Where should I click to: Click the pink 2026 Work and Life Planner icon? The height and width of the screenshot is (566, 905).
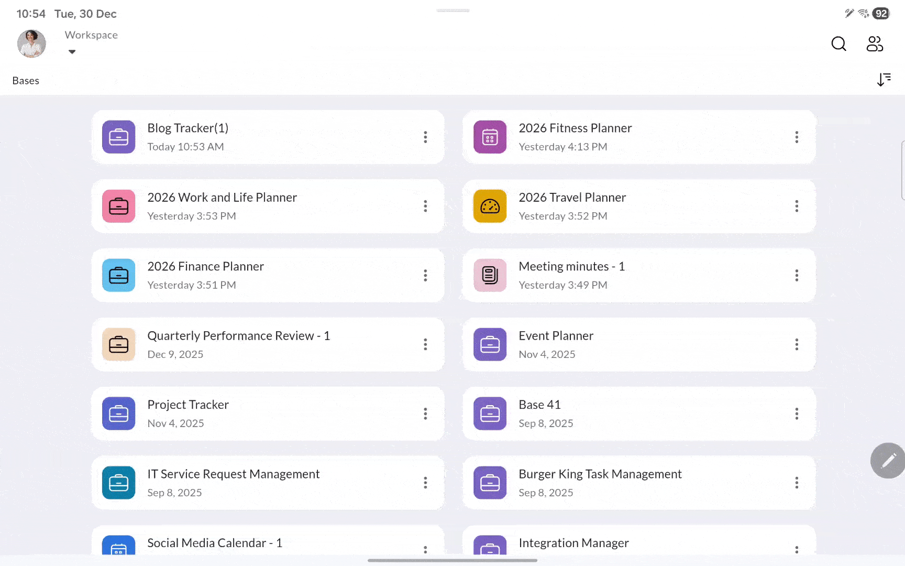point(119,206)
